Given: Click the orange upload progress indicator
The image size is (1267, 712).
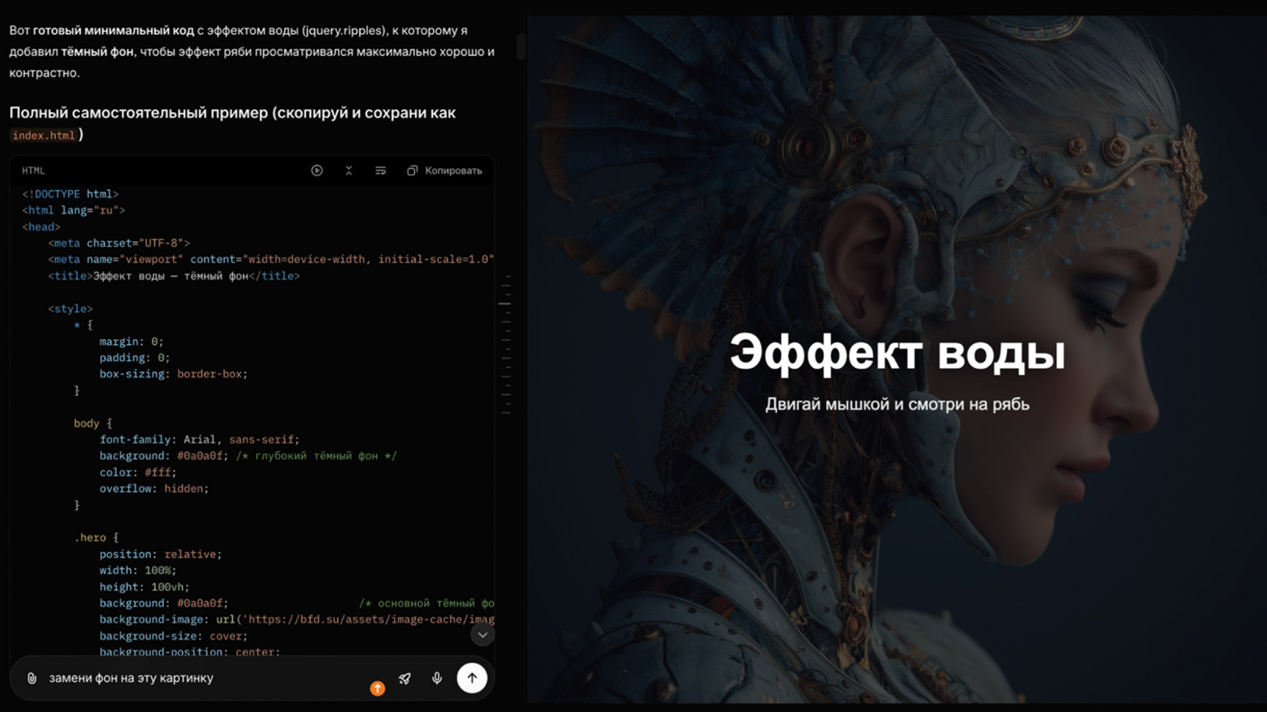Looking at the screenshot, I should coord(378,688).
